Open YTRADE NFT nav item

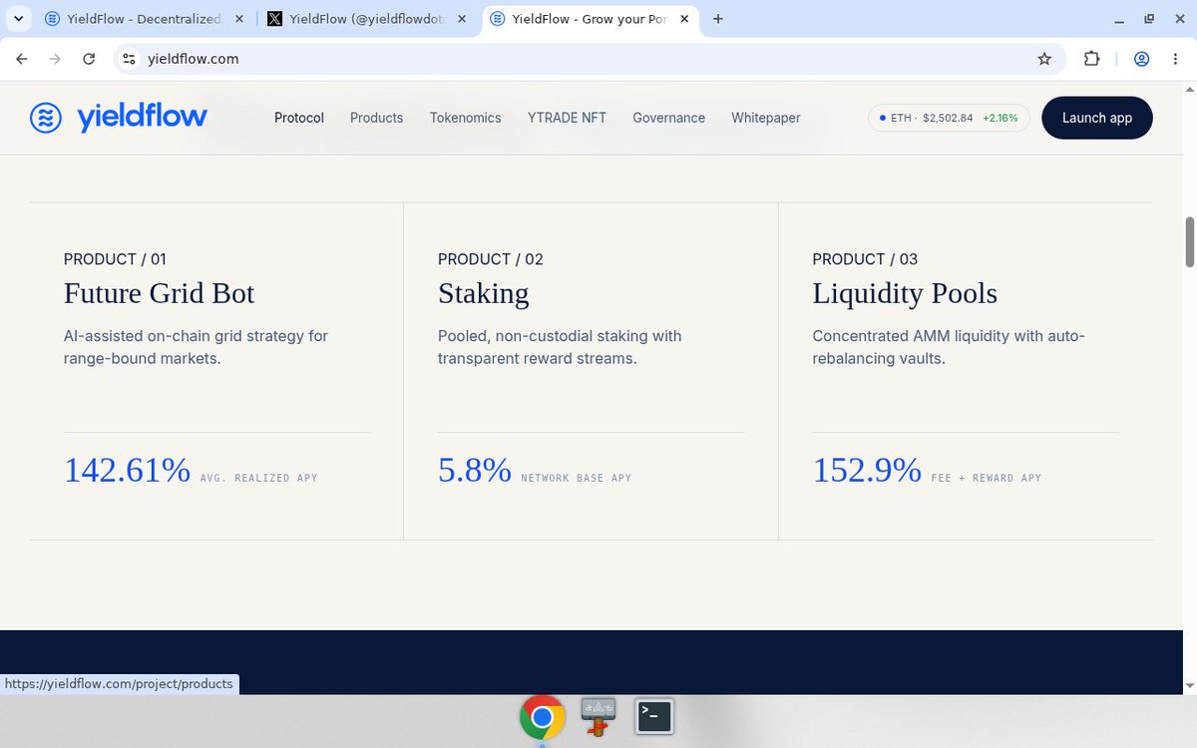(567, 118)
